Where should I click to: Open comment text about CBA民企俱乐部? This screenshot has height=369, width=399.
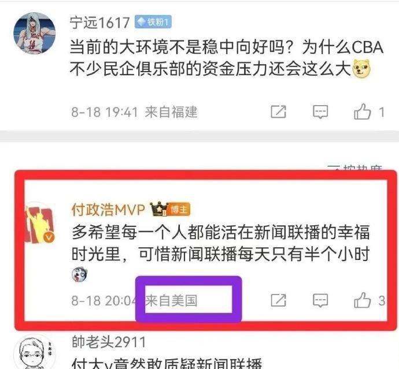[227, 58]
